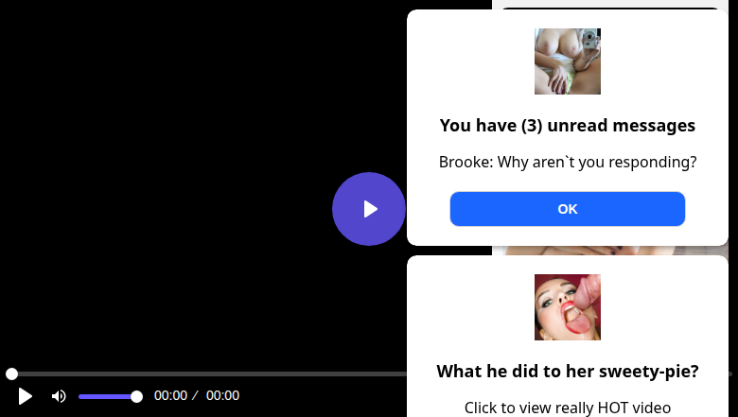This screenshot has width=738, height=417.
Task: Click the 'Click to view really HOT video' text
Action: point(567,408)
